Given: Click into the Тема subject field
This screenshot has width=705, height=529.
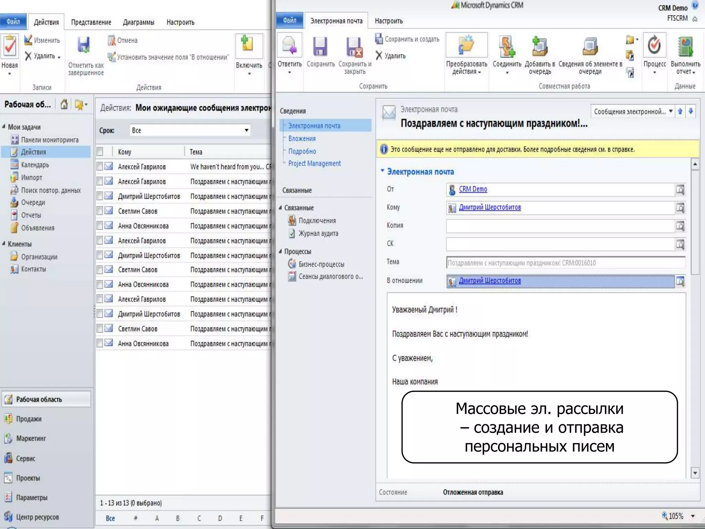Looking at the screenshot, I should coord(565,263).
